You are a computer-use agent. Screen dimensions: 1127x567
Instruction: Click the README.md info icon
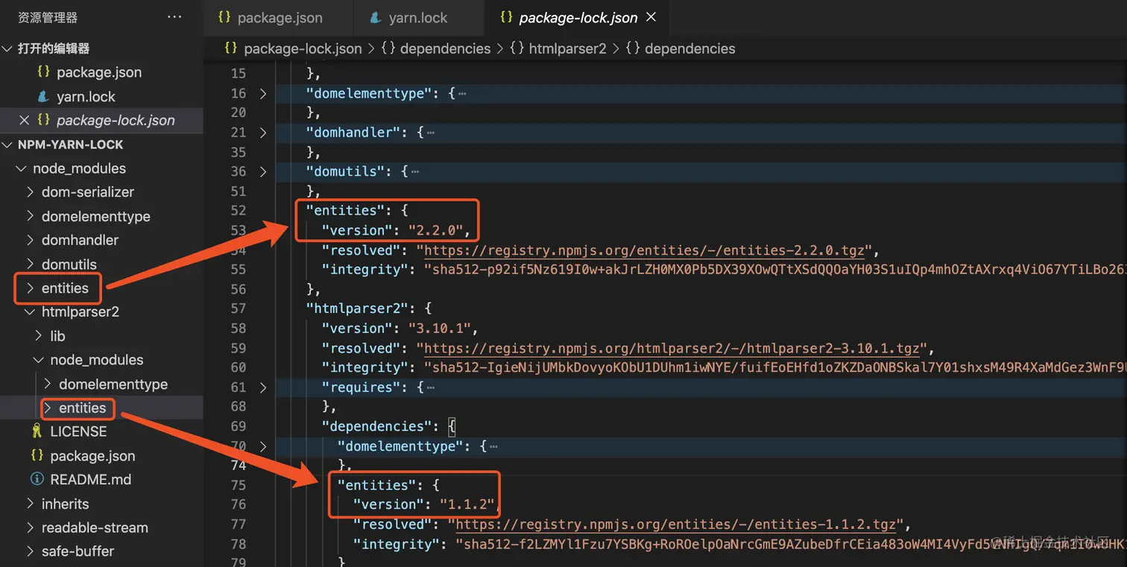pyautogui.click(x=37, y=480)
